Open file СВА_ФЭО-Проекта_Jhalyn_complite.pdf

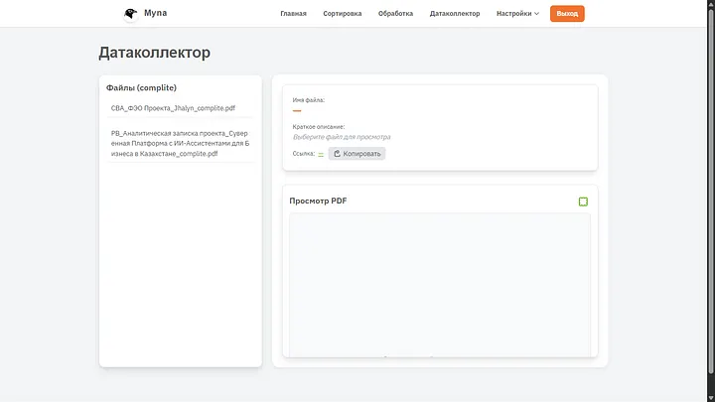coord(173,107)
